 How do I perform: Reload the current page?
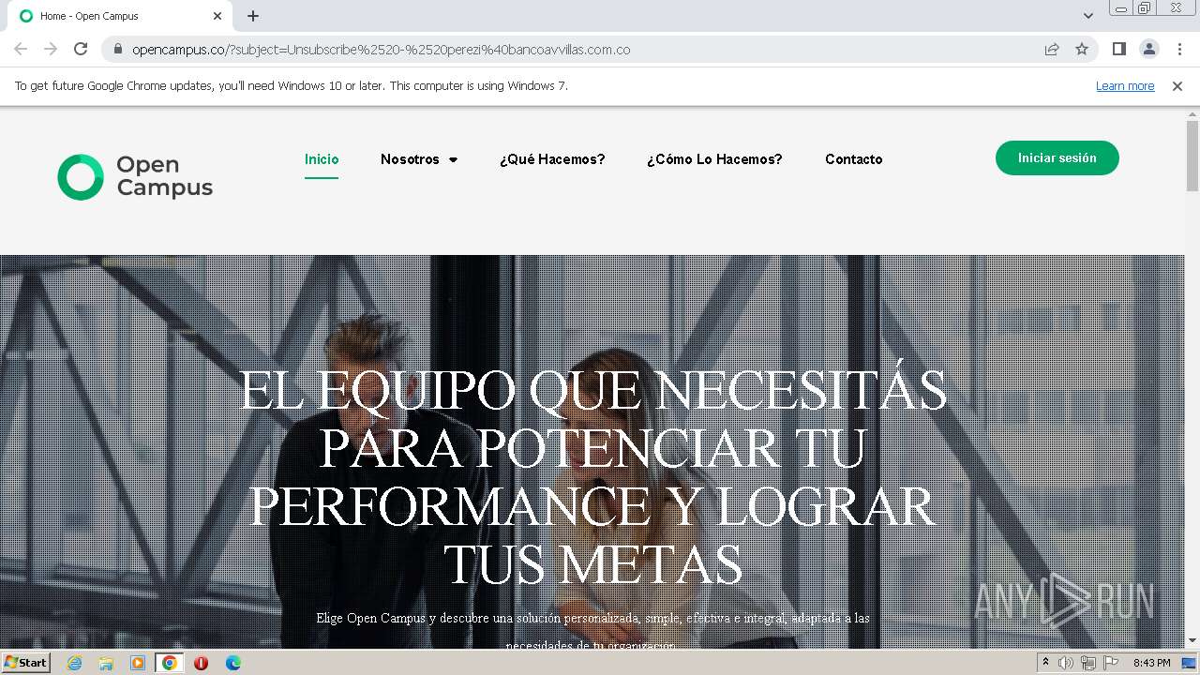click(81, 49)
